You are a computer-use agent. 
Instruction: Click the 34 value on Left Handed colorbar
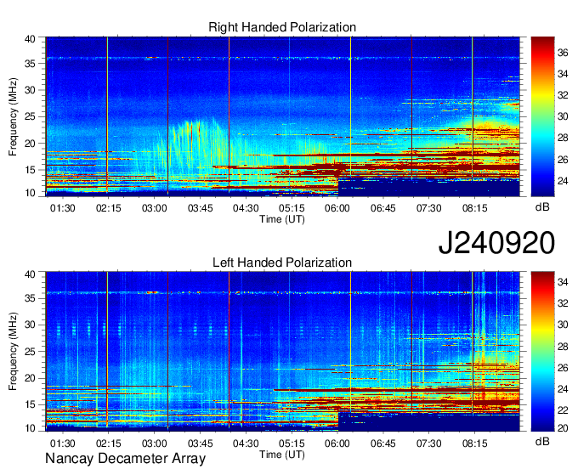563,282
